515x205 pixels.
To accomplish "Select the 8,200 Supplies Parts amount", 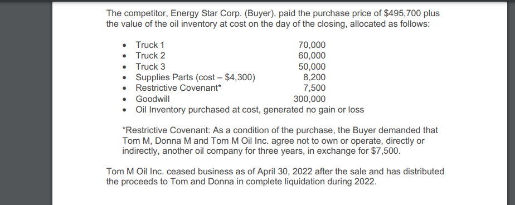I will coord(314,77).
